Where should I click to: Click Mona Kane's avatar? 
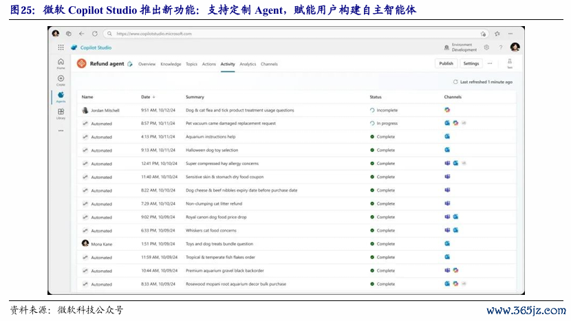pyautogui.click(x=85, y=243)
